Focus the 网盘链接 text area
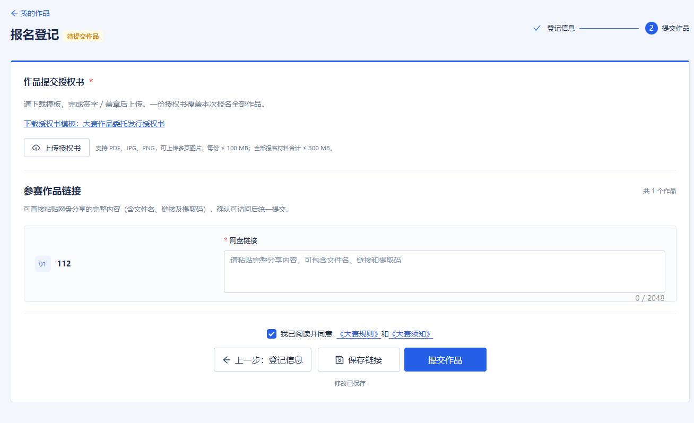This screenshot has height=423, width=694. click(445, 271)
